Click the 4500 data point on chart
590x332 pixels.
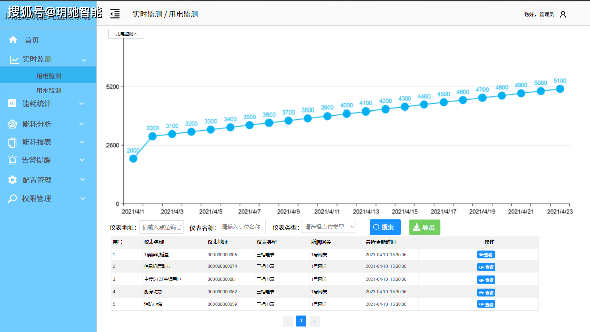click(x=444, y=102)
